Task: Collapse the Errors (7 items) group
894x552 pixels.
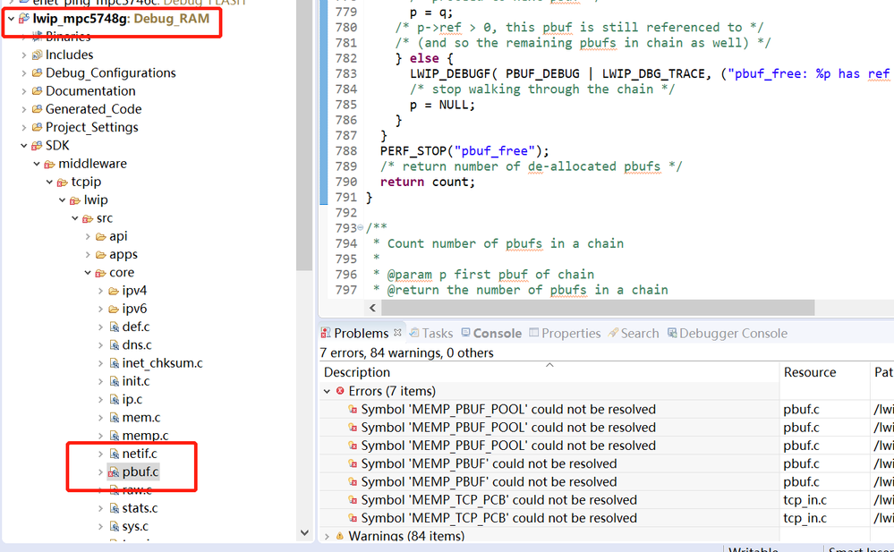Action: coord(327,391)
